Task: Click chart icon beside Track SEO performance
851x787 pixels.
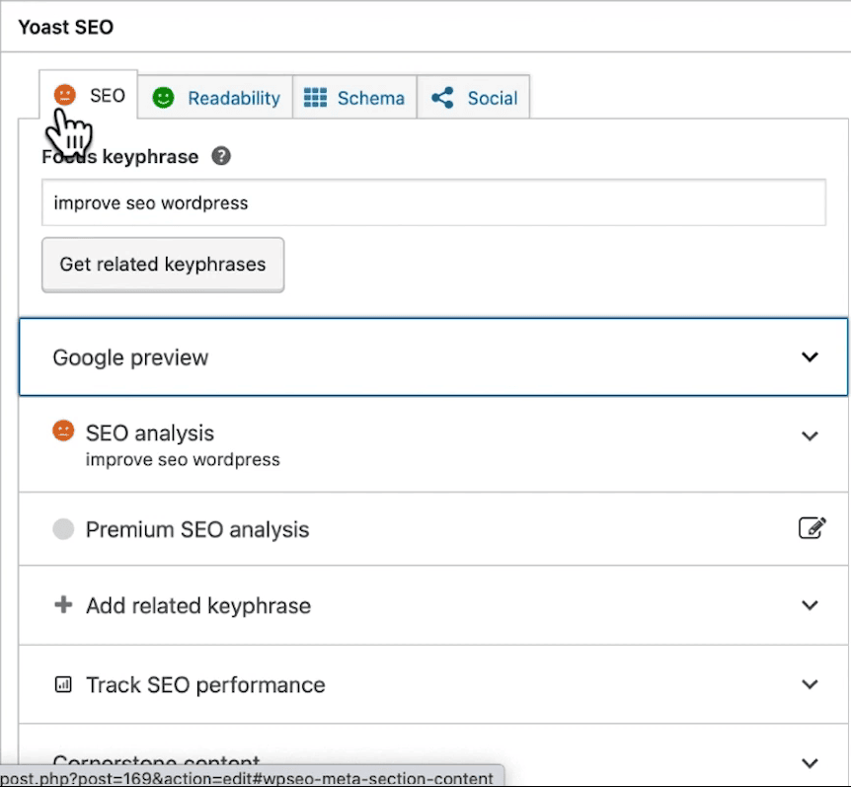Action: click(x=63, y=684)
